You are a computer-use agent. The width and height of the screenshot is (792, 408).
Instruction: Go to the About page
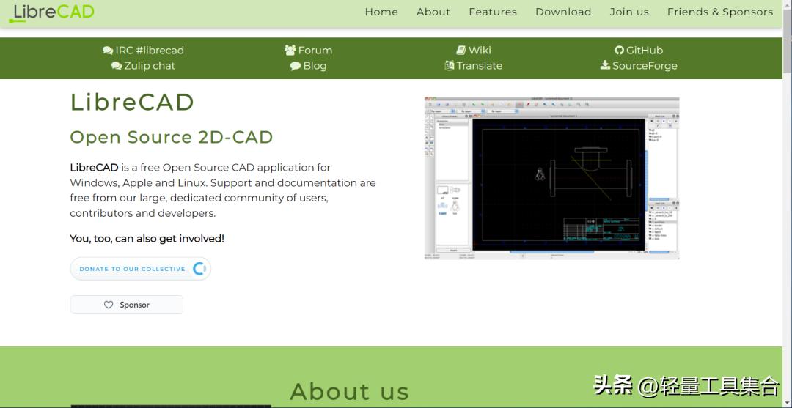tap(433, 12)
